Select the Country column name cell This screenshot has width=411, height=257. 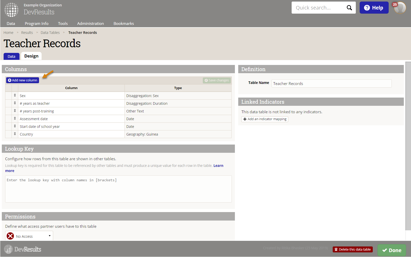tap(71, 134)
